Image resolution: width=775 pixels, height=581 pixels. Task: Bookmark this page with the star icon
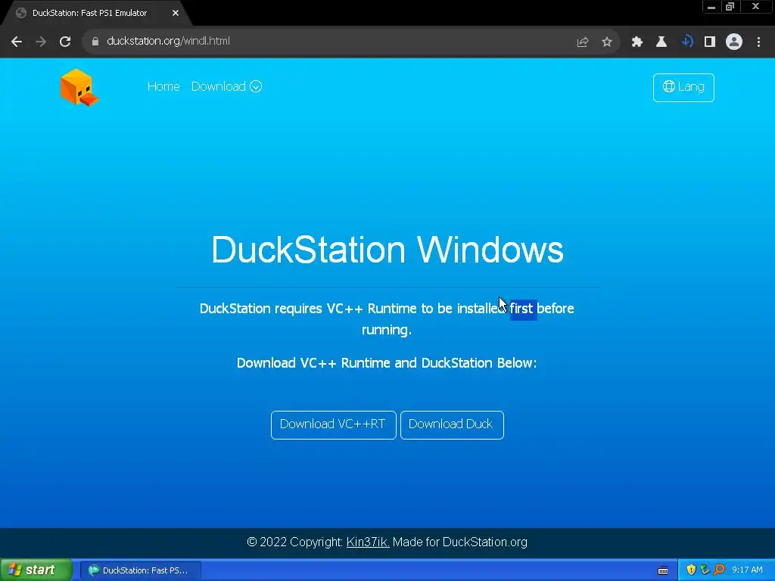coord(607,42)
